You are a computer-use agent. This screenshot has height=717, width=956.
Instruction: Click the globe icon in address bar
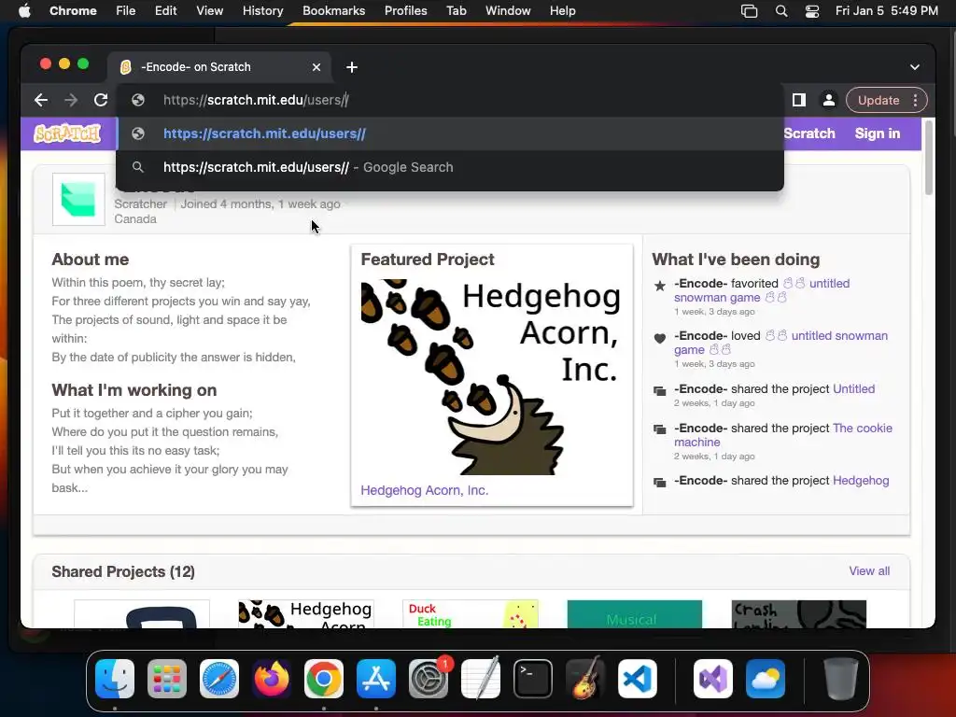pos(138,100)
